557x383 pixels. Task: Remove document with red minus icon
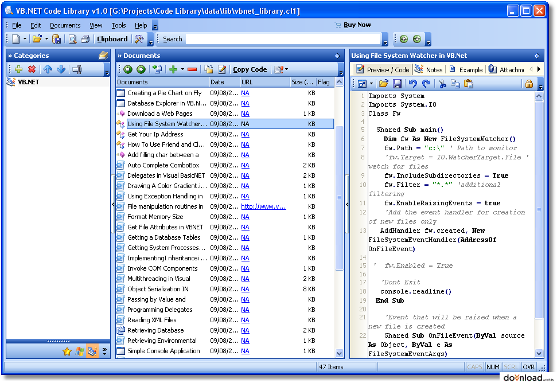(192, 69)
